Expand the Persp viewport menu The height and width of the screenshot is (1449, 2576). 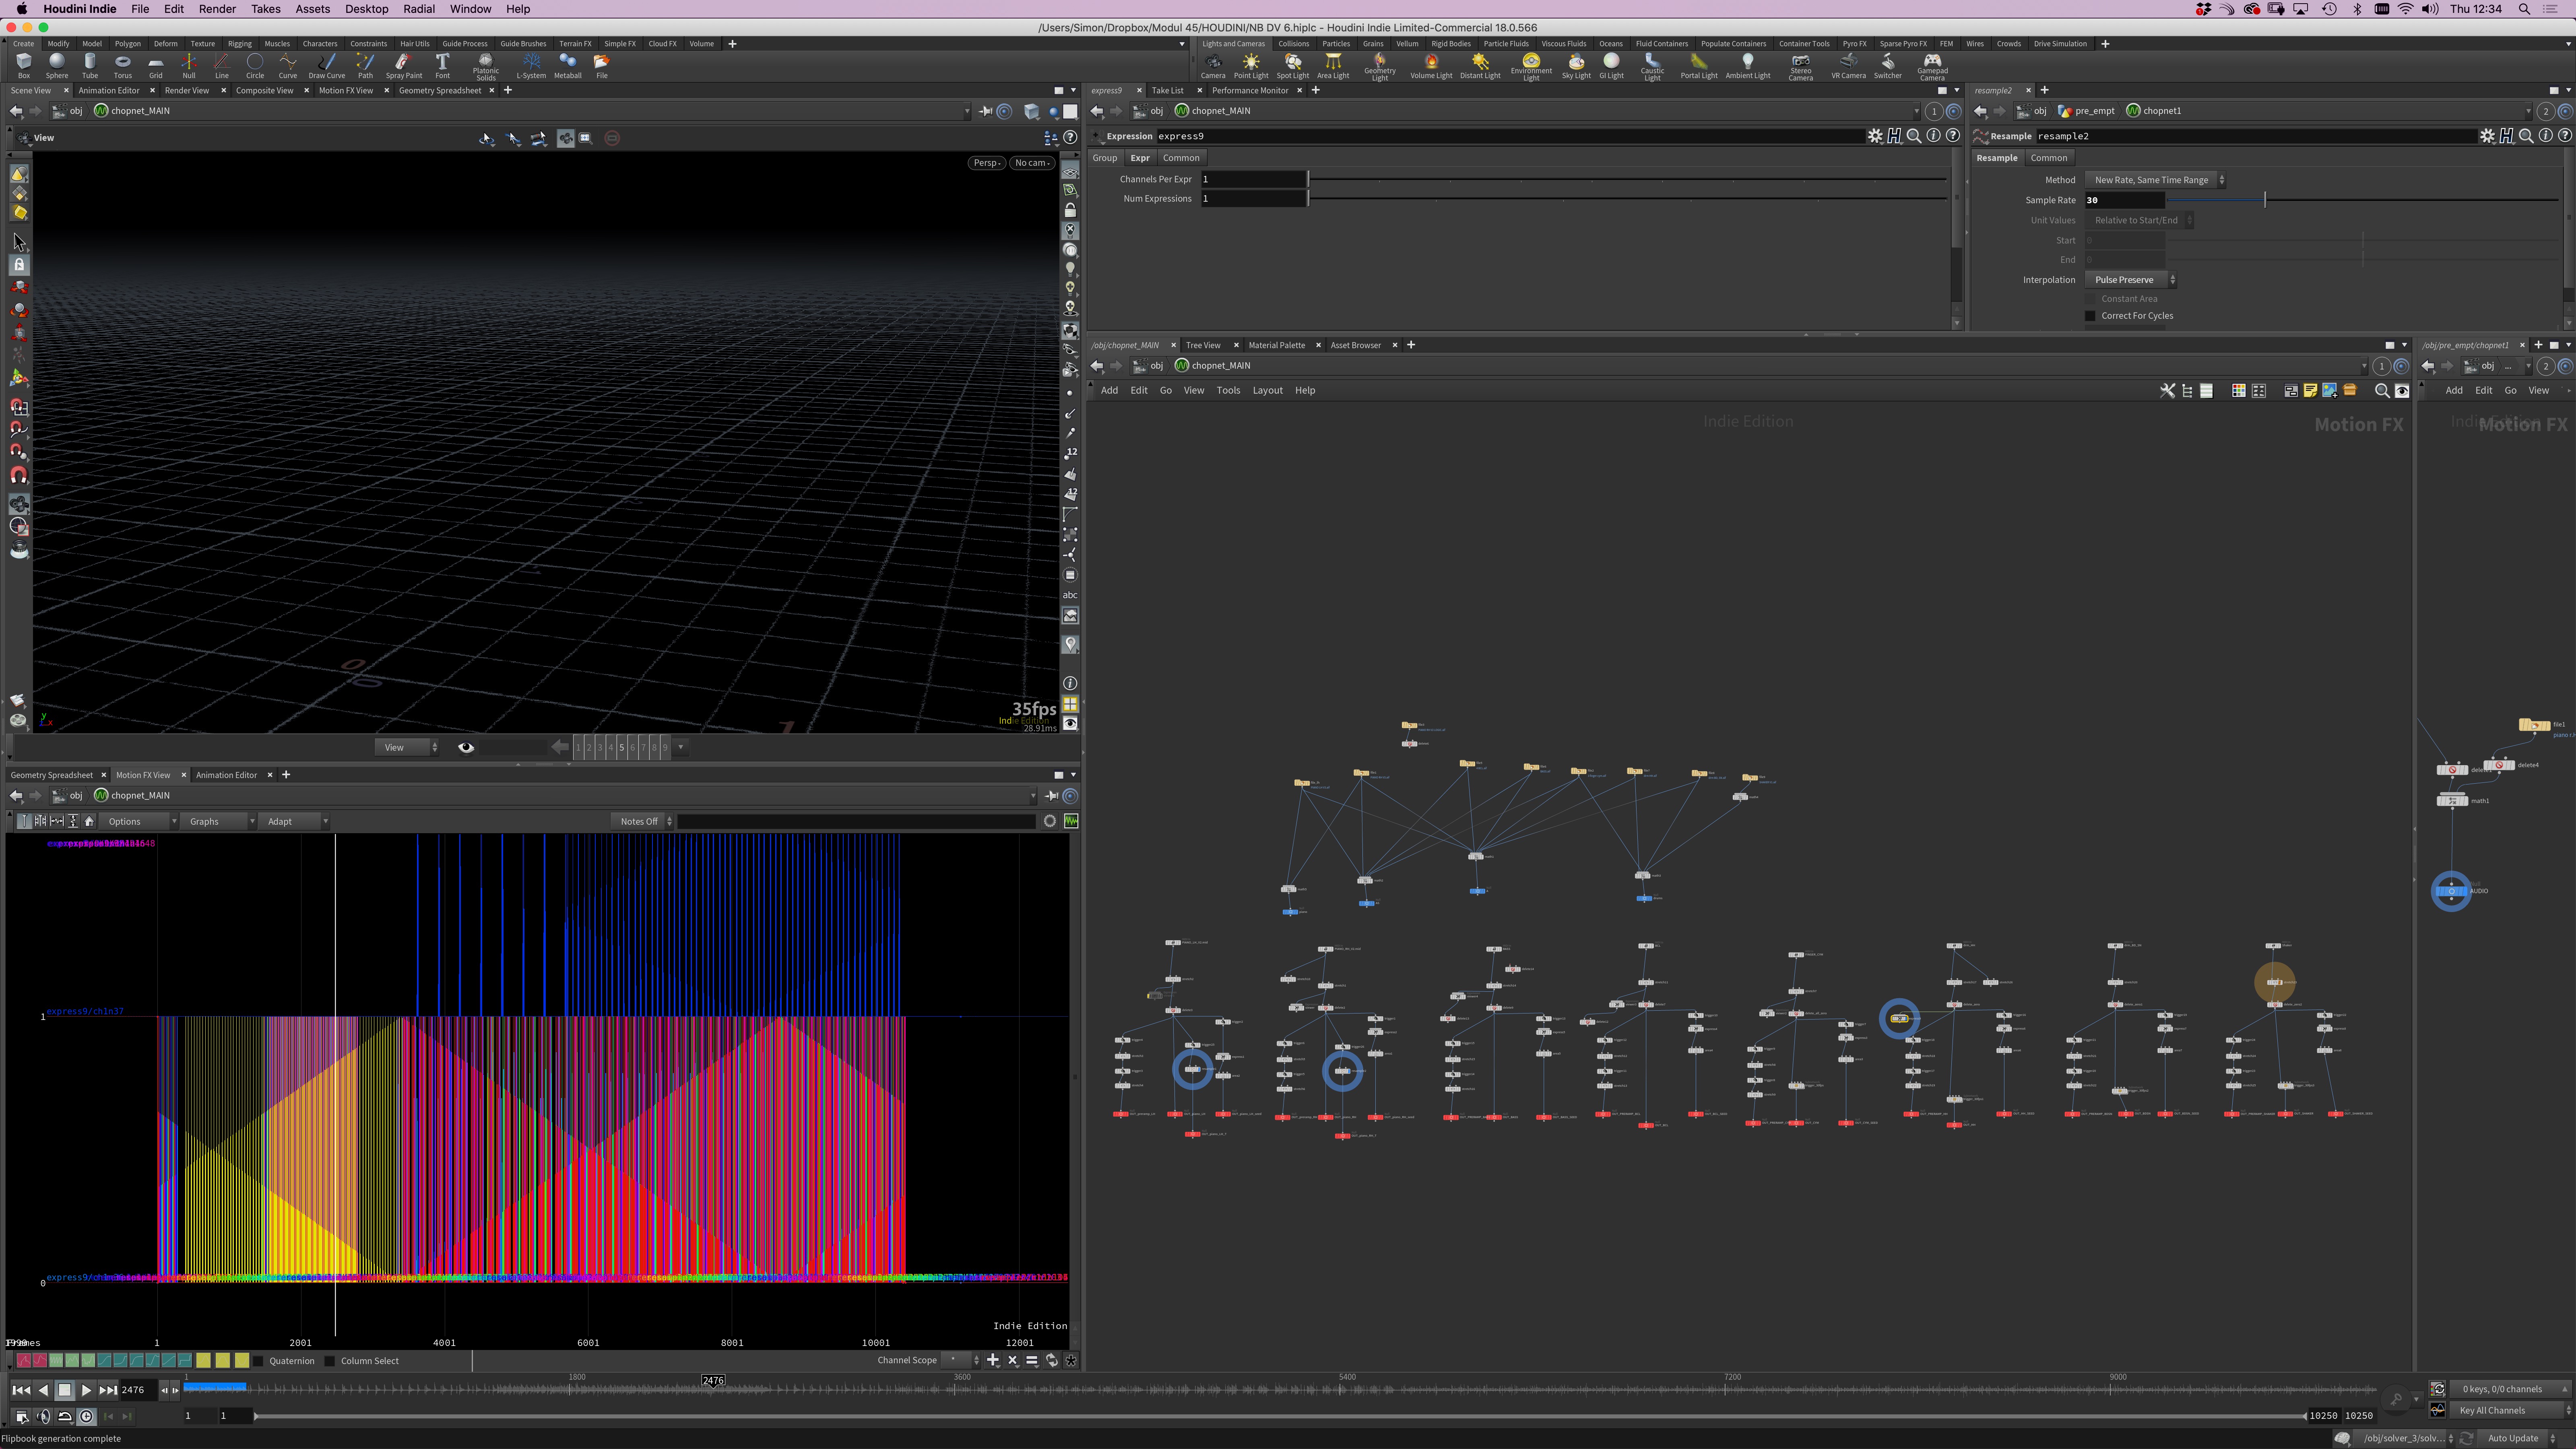tap(986, 163)
